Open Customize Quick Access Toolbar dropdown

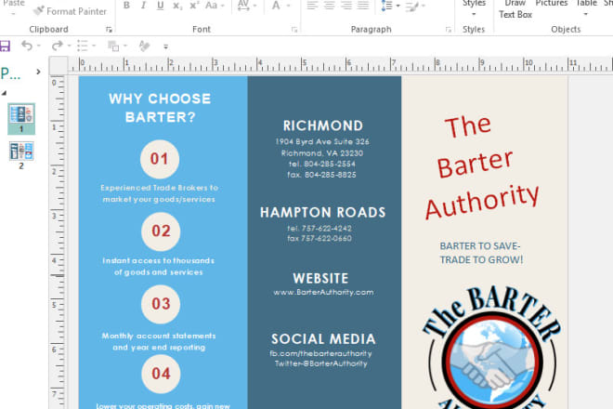[165, 46]
